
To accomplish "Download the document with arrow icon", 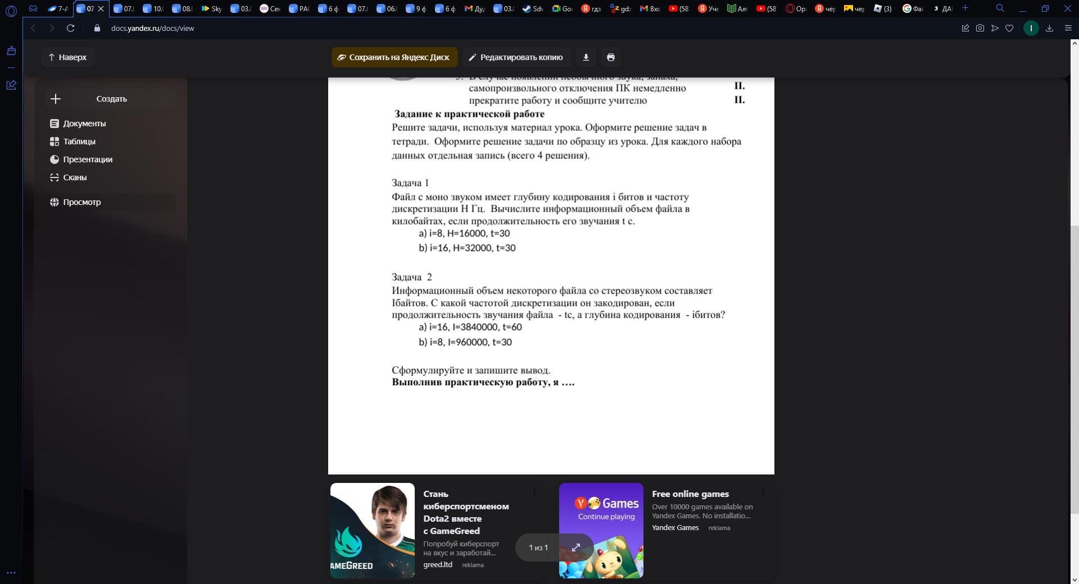I will click(586, 57).
